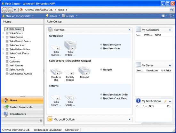Open the Delayed orders cue stack
This screenshot has height=133, width=176.
84,71
